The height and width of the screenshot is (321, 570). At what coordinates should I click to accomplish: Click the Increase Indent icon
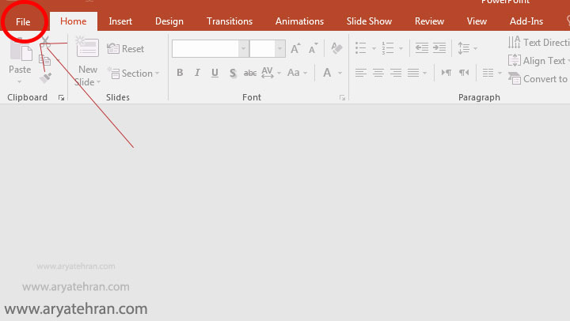pos(439,49)
